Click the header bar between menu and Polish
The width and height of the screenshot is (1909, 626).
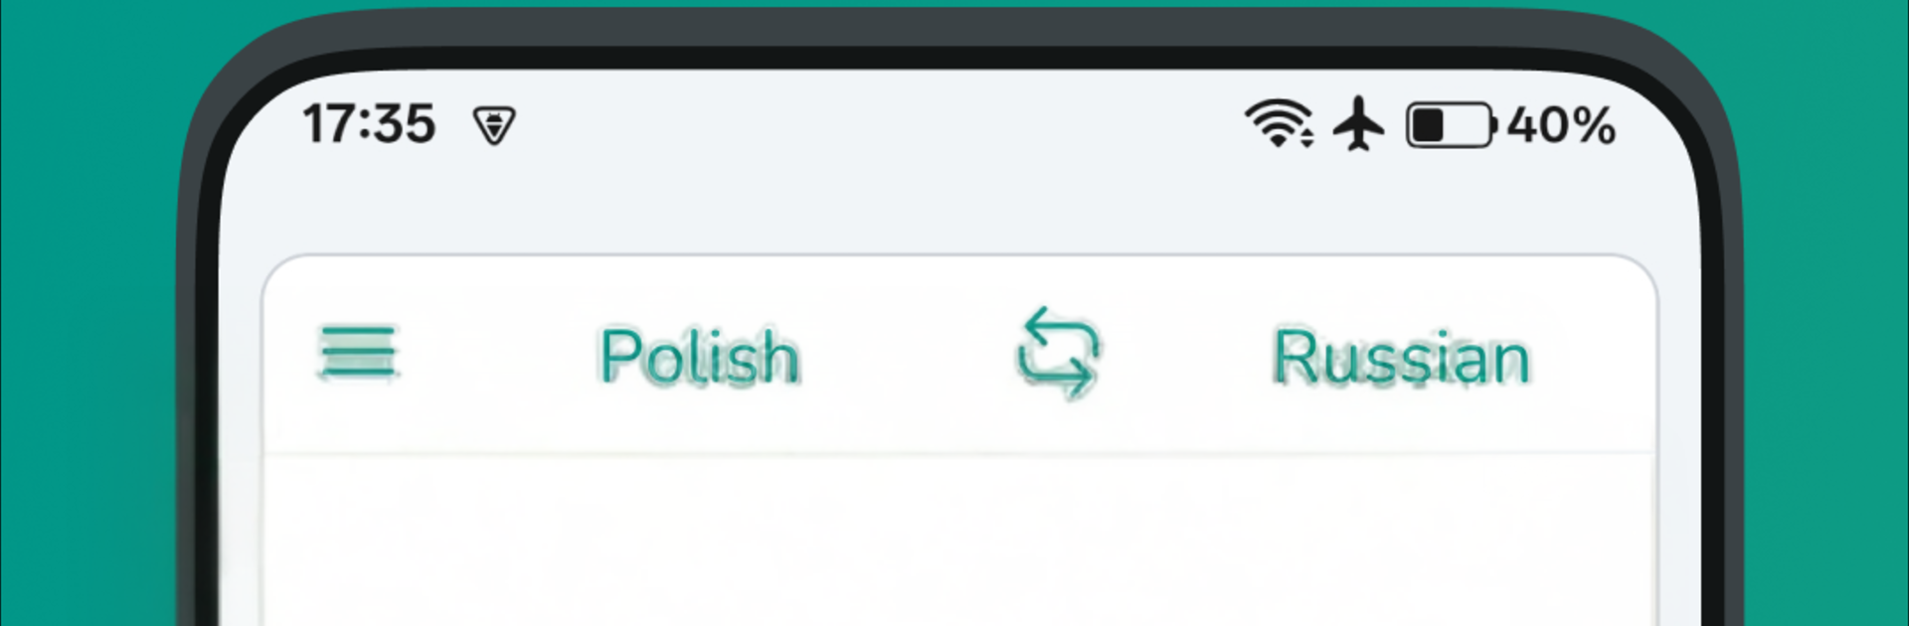(x=497, y=355)
